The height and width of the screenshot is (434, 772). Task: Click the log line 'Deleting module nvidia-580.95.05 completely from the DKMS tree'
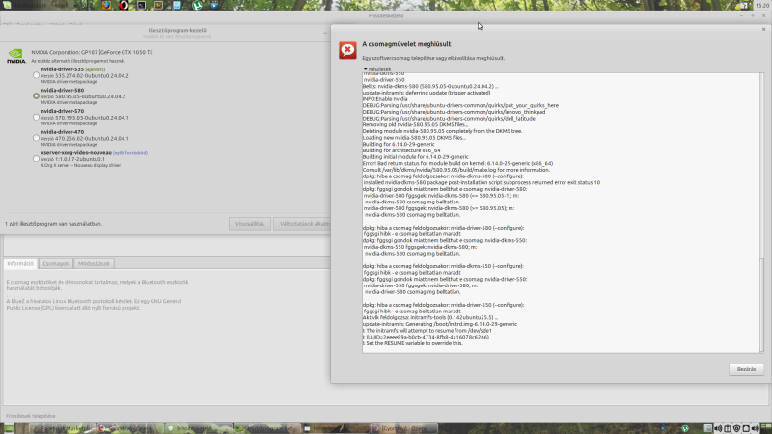pos(442,131)
